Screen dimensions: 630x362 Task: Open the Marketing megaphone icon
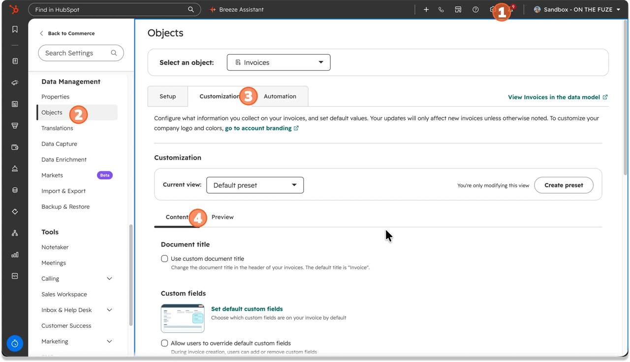[x=15, y=83]
